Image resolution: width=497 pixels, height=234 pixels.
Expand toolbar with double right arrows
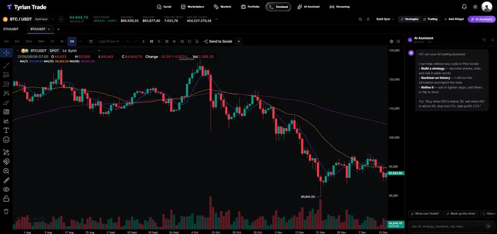[x=239, y=41]
